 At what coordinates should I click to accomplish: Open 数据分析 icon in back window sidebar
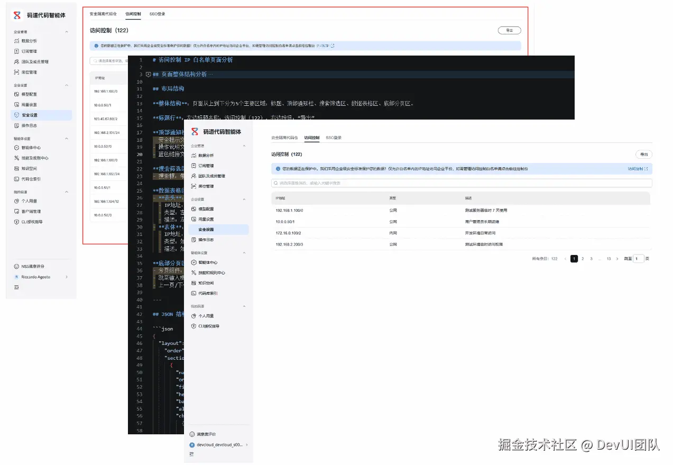tap(17, 41)
